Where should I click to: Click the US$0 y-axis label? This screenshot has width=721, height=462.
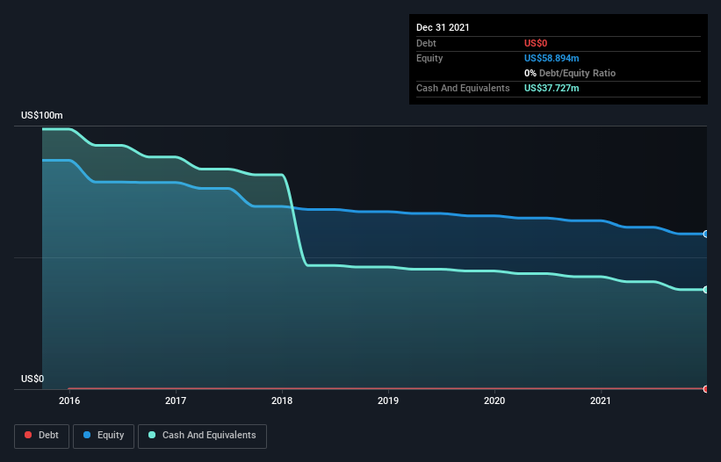(x=32, y=379)
